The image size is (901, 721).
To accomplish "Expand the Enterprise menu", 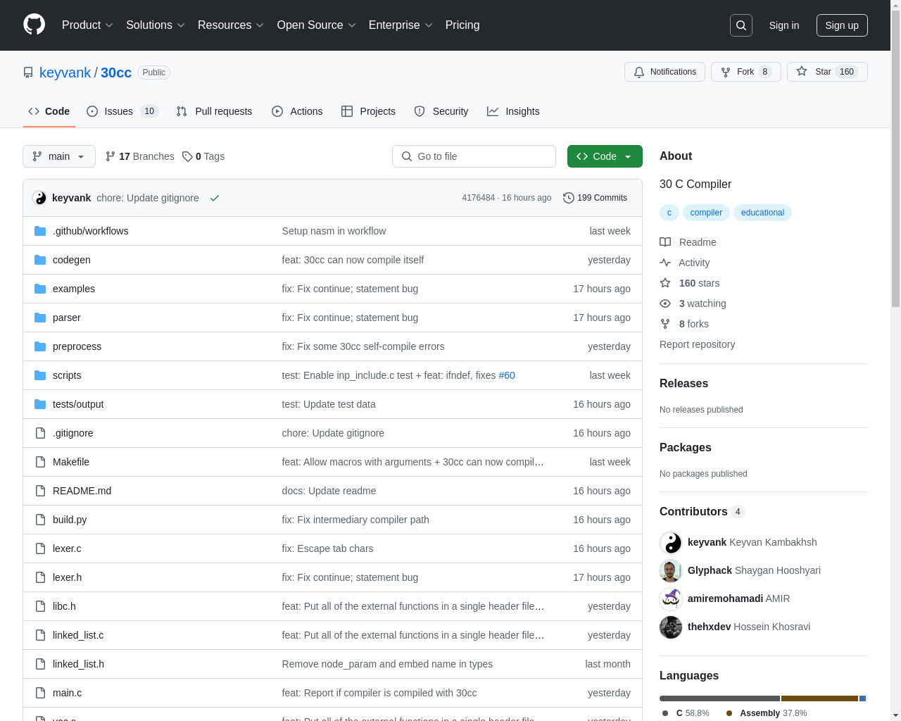I will point(401,25).
